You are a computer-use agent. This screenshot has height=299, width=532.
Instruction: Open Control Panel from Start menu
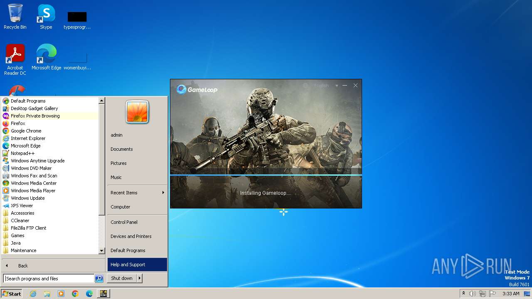[x=137, y=222]
